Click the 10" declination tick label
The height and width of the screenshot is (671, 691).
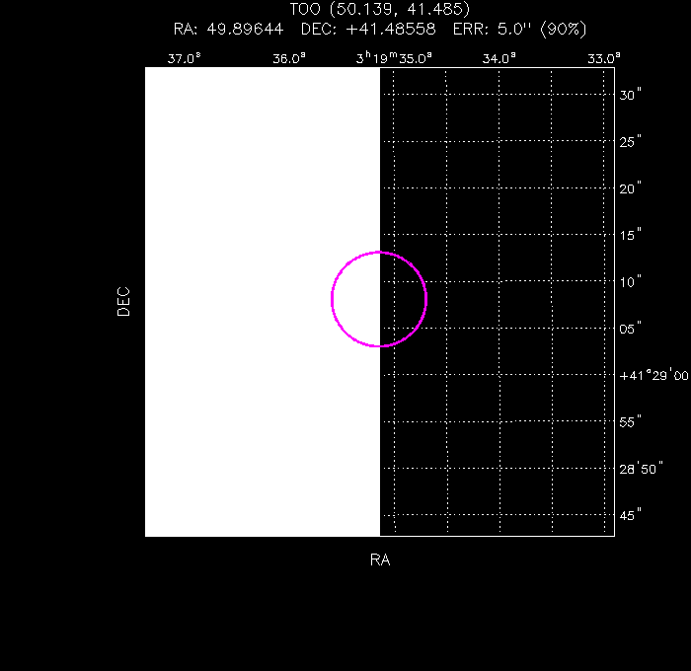pyautogui.click(x=630, y=281)
